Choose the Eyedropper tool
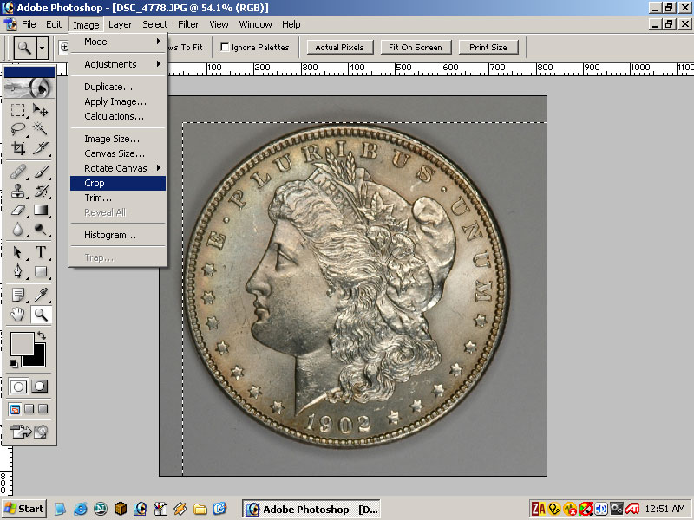 (x=41, y=295)
